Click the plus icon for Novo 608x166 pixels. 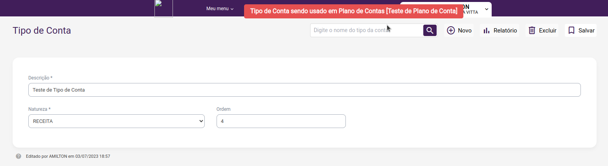(451, 31)
